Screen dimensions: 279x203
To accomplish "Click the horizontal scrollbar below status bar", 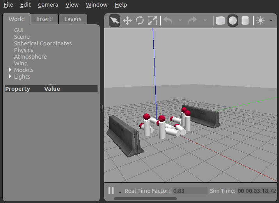I will point(145,199).
